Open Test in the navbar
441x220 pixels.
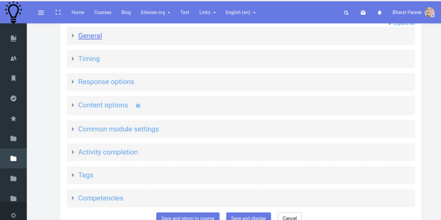[185, 12]
